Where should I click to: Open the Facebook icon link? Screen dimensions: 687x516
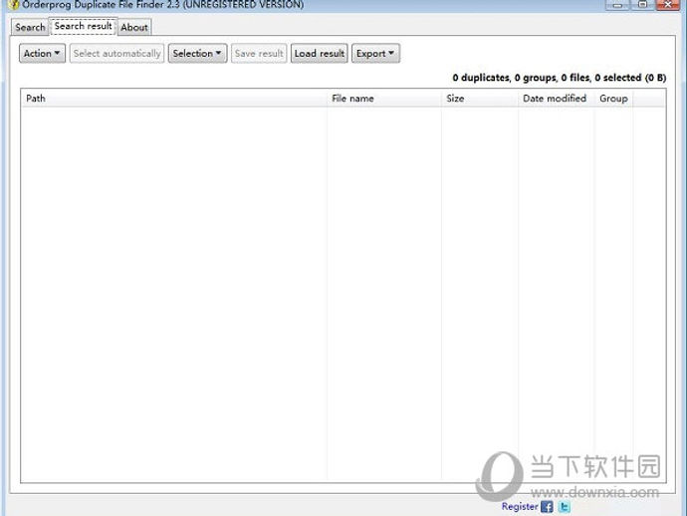click(547, 507)
